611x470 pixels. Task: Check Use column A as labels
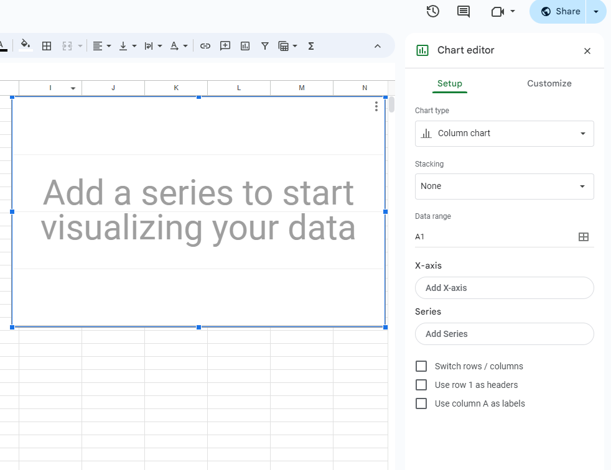(x=421, y=403)
